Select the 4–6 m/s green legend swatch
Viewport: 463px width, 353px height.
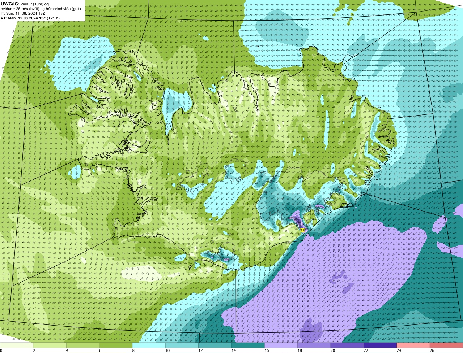(x=83, y=345)
